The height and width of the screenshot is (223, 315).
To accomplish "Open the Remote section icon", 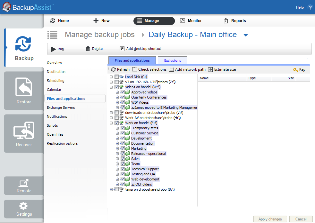I will click(24, 183).
